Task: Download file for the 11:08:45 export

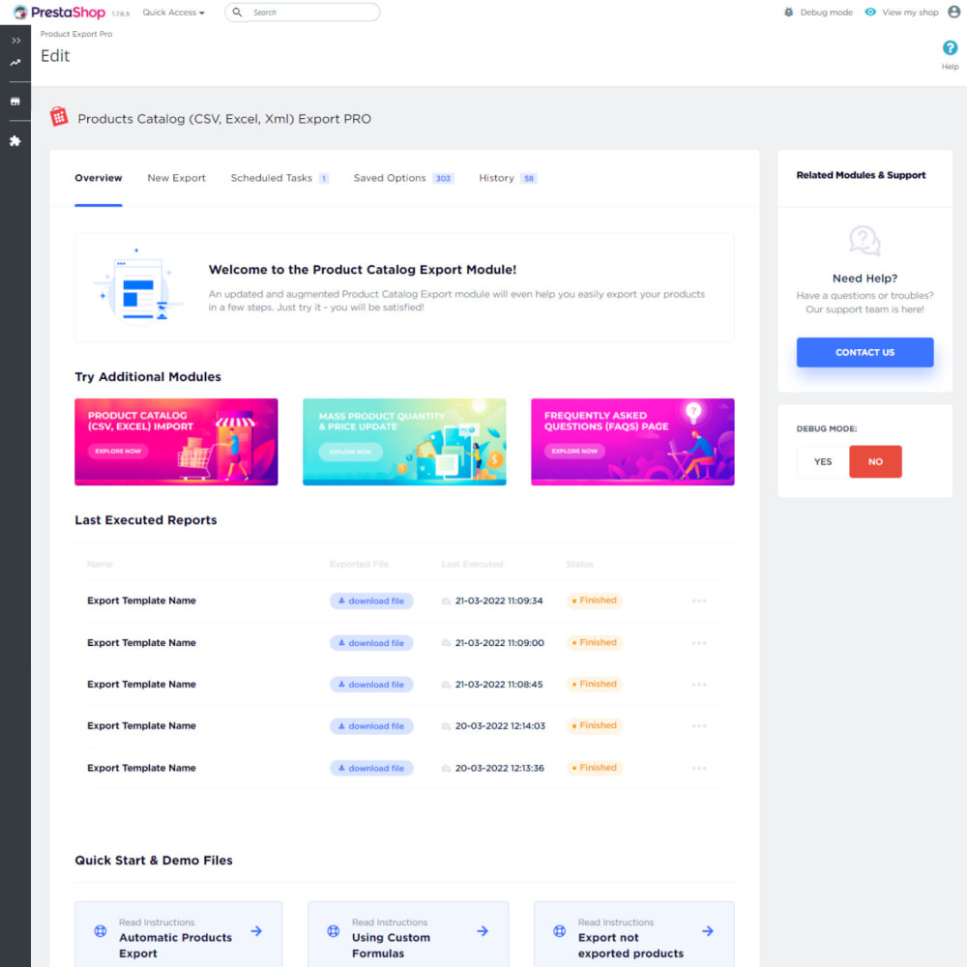Action: 371,685
